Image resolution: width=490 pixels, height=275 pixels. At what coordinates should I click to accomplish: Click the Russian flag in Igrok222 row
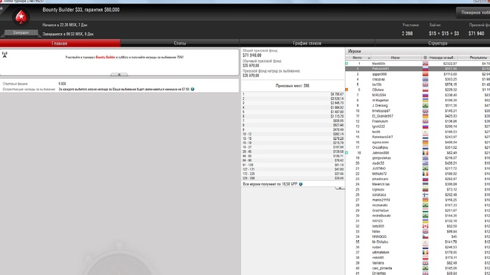point(425,126)
